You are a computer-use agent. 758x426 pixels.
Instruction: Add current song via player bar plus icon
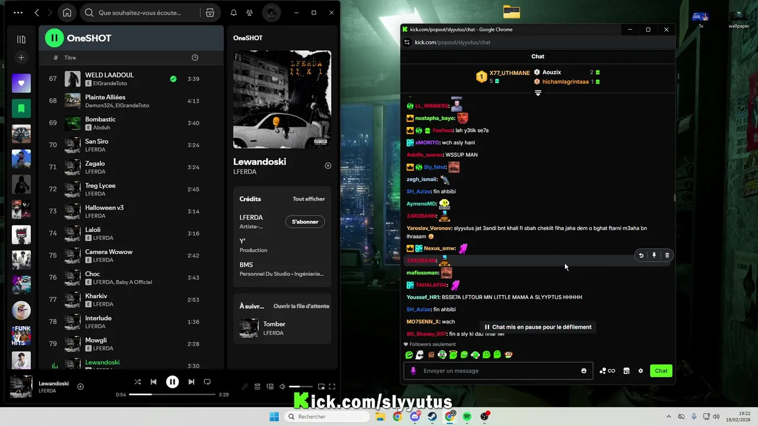81,386
